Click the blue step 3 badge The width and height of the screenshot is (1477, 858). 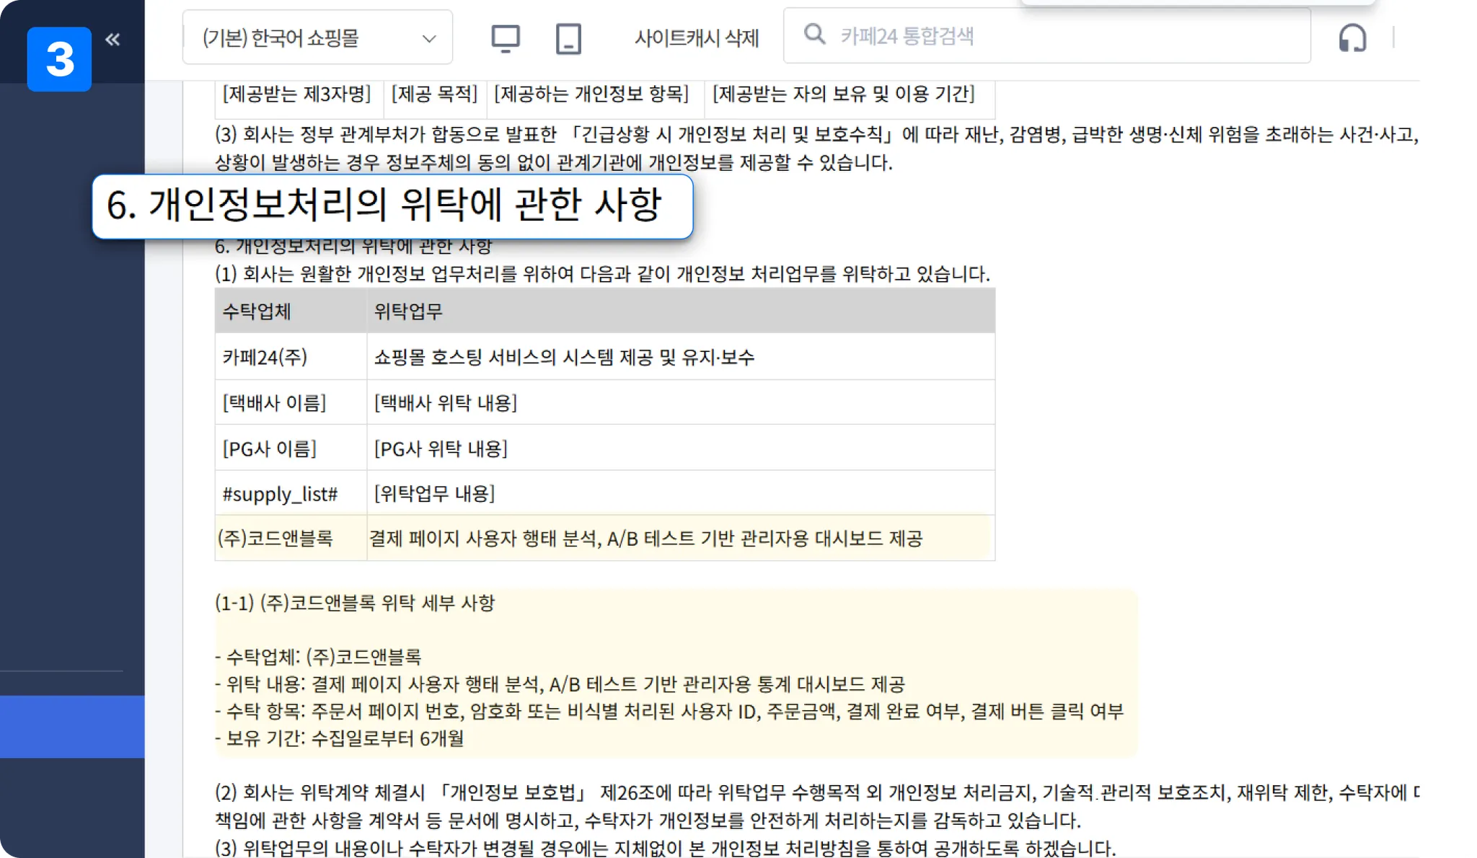tap(59, 59)
